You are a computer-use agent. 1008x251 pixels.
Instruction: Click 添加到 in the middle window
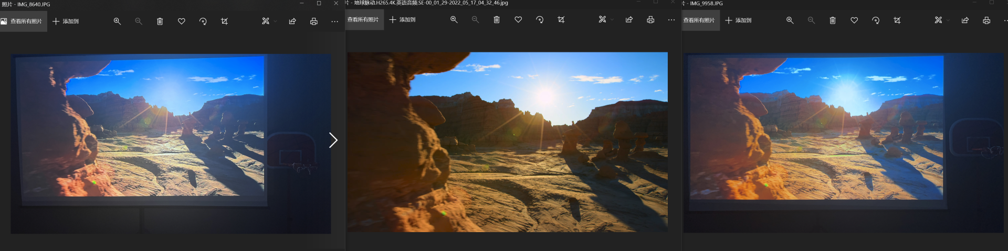pos(402,20)
